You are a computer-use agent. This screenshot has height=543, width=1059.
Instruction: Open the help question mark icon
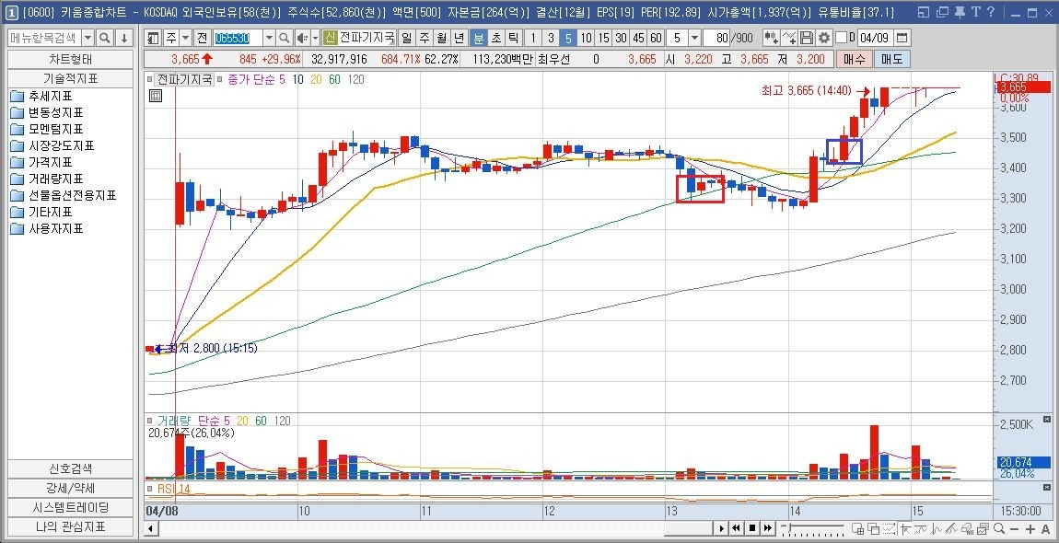click(990, 12)
